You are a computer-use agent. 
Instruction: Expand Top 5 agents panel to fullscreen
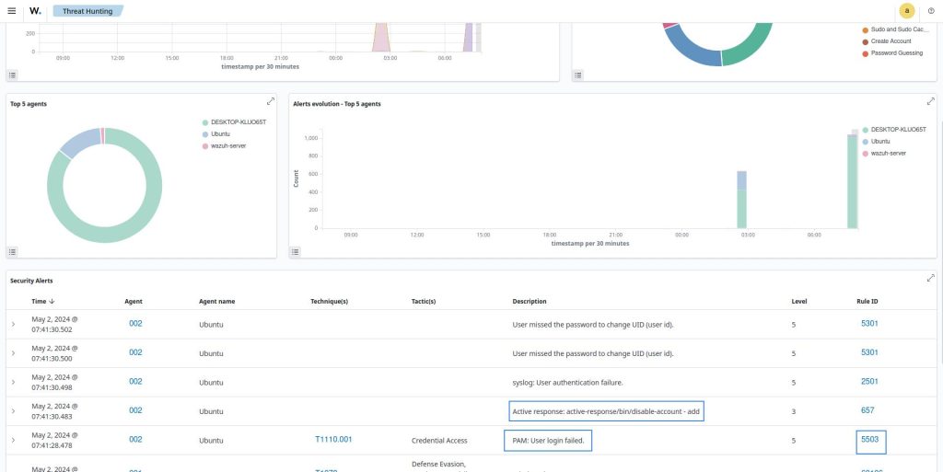pos(271,101)
